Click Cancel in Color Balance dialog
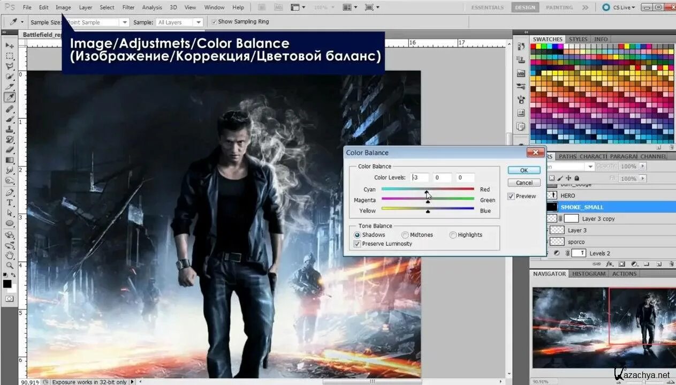676x385 pixels. point(523,183)
